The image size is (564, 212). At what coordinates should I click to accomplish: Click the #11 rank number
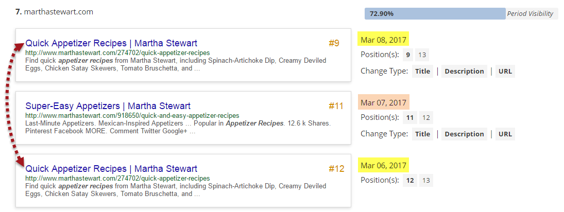point(336,106)
